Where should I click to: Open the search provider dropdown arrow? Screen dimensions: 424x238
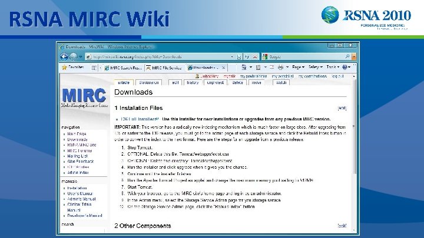pos(354,56)
